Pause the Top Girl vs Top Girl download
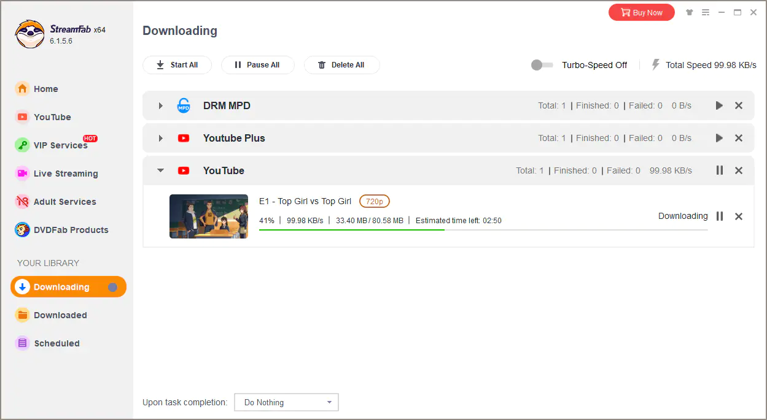The height and width of the screenshot is (420, 767). click(x=720, y=216)
